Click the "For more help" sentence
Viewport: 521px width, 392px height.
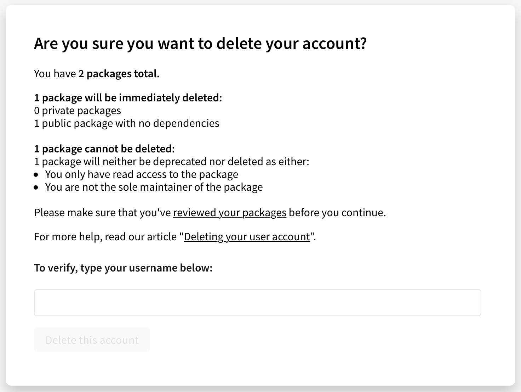tap(175, 236)
